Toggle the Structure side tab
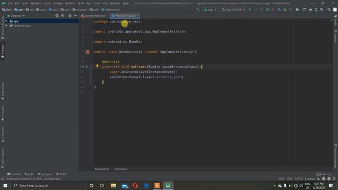 coord(3,134)
